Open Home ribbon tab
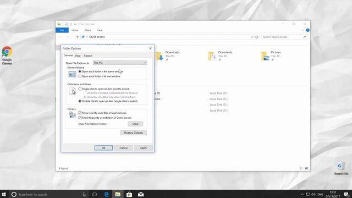This screenshot has height=198, width=352. click(75, 30)
